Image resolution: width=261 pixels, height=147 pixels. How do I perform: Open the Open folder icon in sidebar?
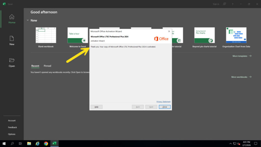[x=12, y=60]
